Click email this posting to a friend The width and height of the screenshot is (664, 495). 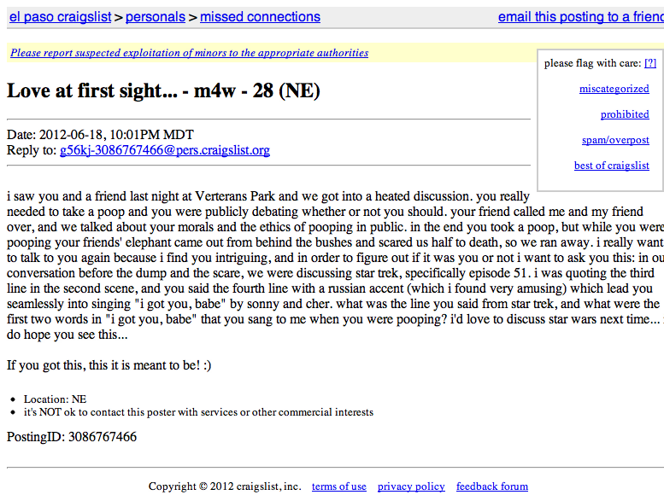580,17
